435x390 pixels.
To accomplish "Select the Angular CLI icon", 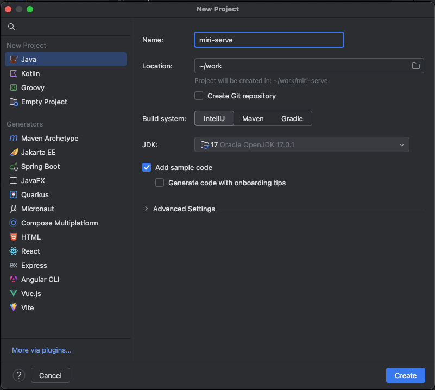I will click(14, 279).
